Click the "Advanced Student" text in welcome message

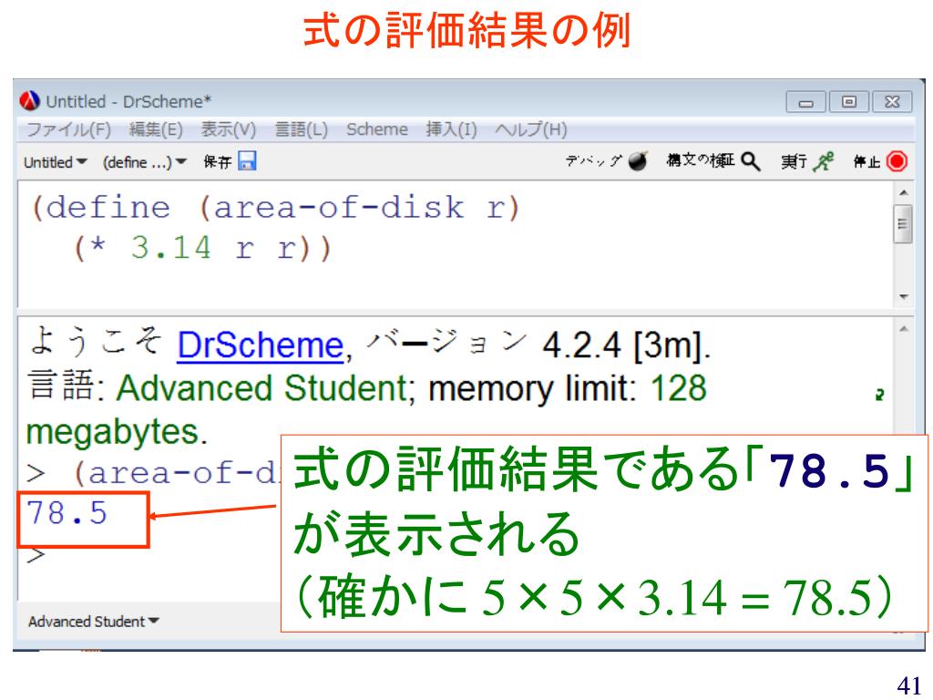point(261,388)
